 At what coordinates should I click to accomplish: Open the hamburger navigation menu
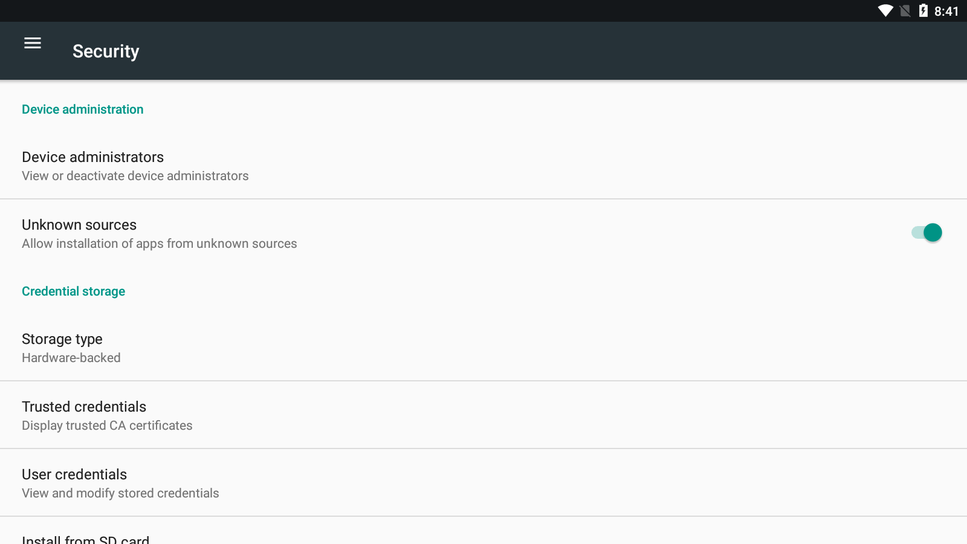point(33,43)
